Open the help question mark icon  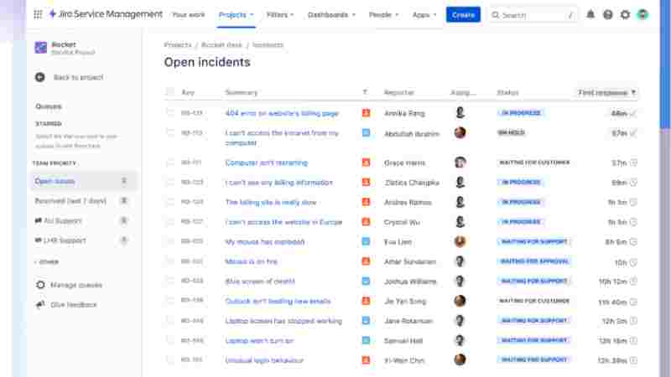[x=607, y=14]
